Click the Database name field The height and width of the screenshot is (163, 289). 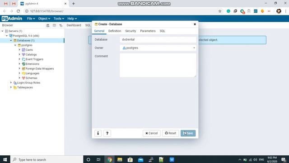click(x=158, y=39)
